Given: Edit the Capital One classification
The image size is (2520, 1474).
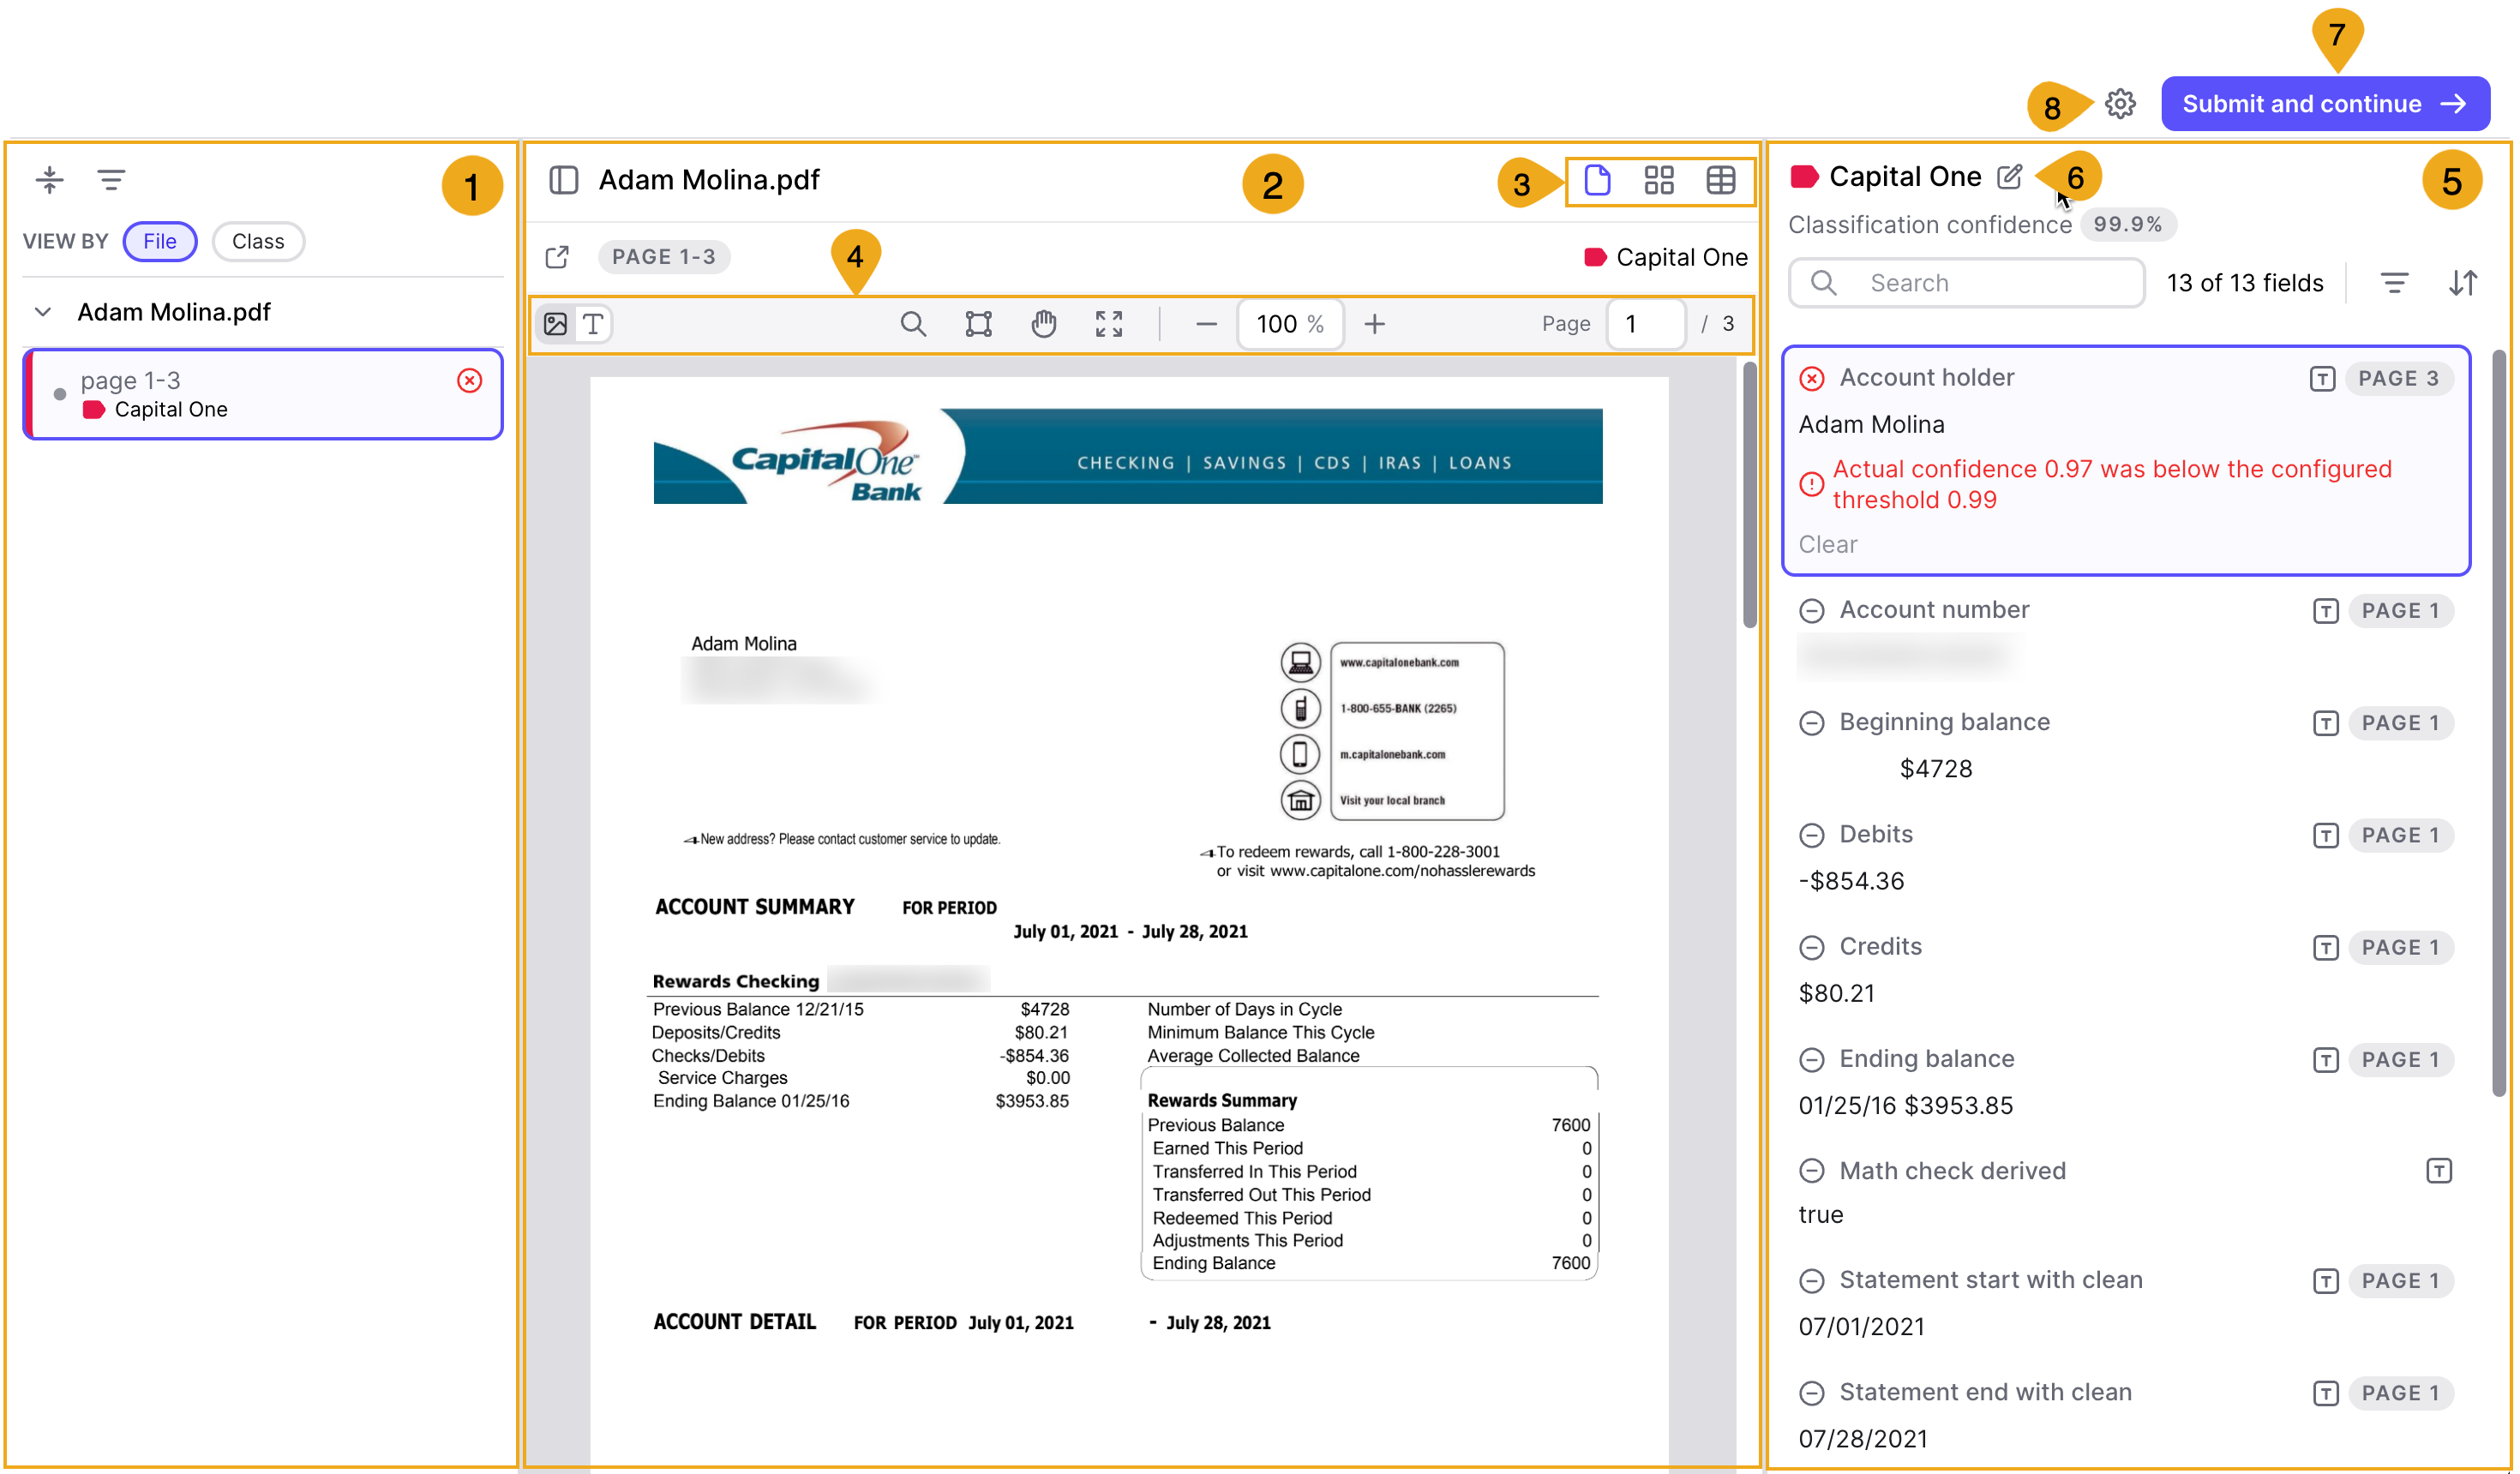Looking at the screenshot, I should click(2009, 176).
